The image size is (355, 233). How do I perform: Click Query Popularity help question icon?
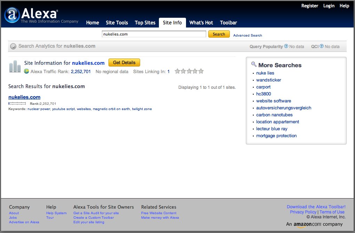(x=286, y=46)
